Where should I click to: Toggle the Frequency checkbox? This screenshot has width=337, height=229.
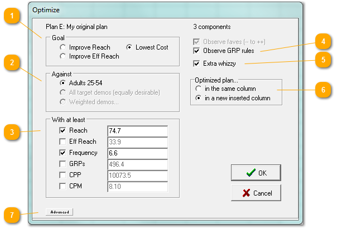pyautogui.click(x=62, y=153)
